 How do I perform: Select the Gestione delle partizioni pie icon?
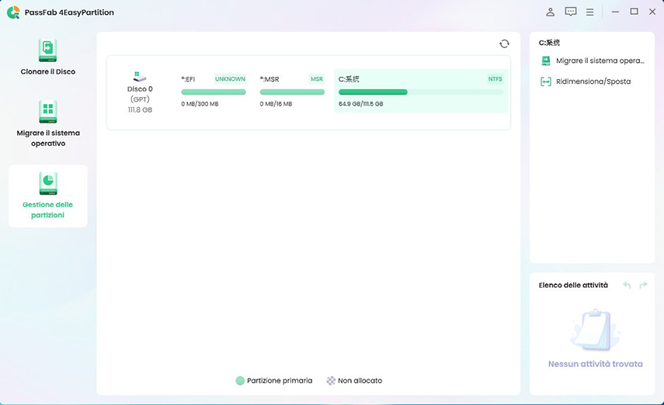[48, 183]
